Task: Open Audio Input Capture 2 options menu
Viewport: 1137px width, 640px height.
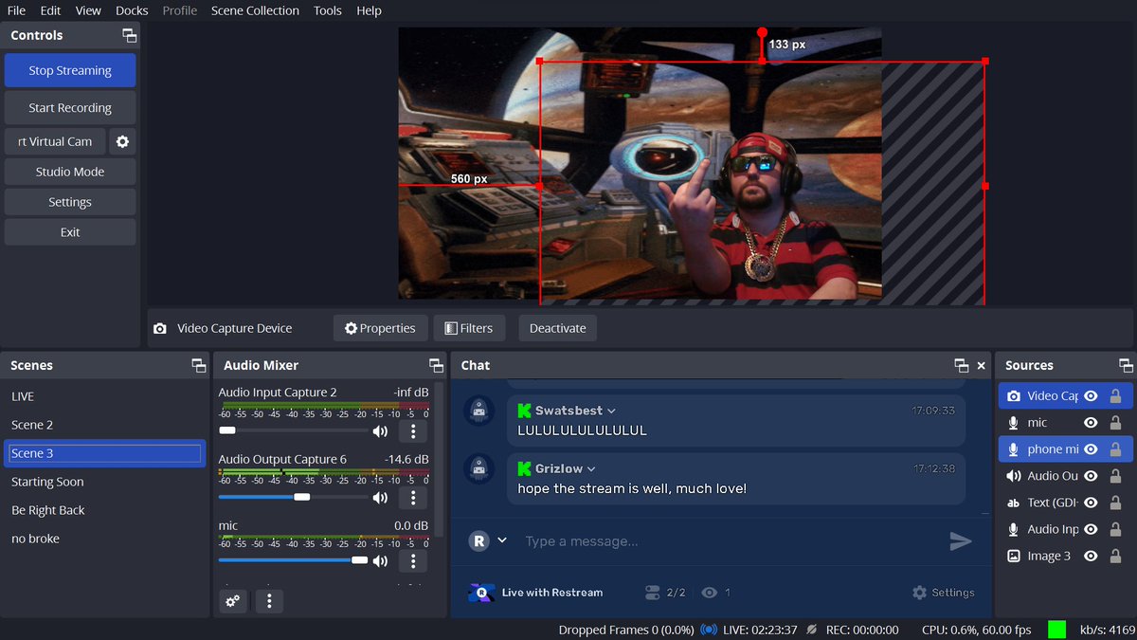Action: click(412, 431)
